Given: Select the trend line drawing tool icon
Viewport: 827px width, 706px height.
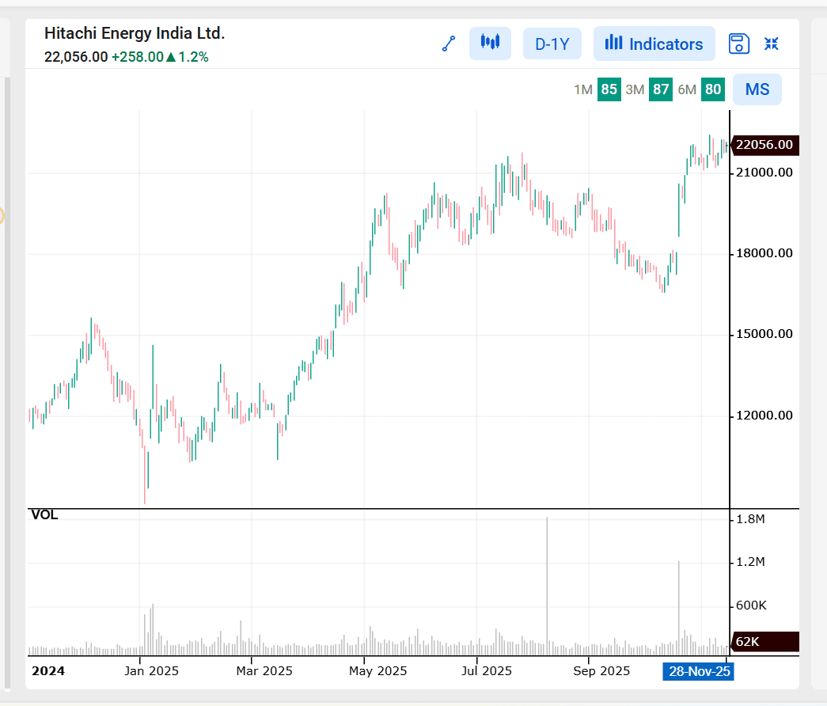Looking at the screenshot, I should pyautogui.click(x=448, y=44).
